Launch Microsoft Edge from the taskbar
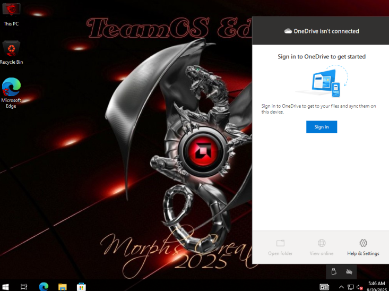The width and height of the screenshot is (389, 291). 44,287
